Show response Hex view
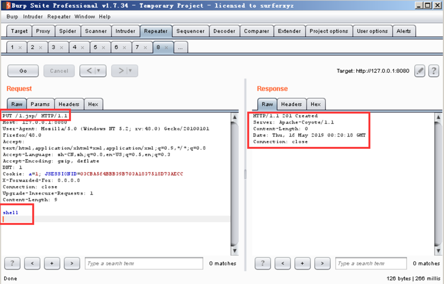The image size is (444, 284). tap(316, 104)
